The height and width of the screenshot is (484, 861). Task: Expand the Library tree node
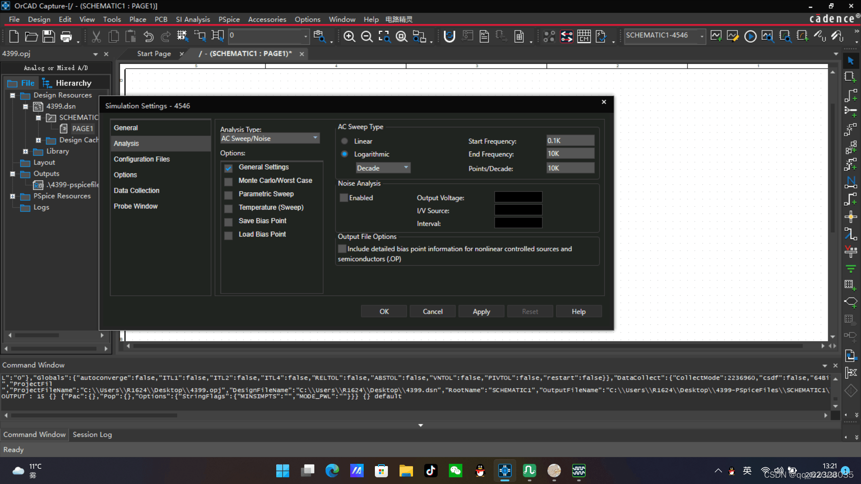pos(26,151)
